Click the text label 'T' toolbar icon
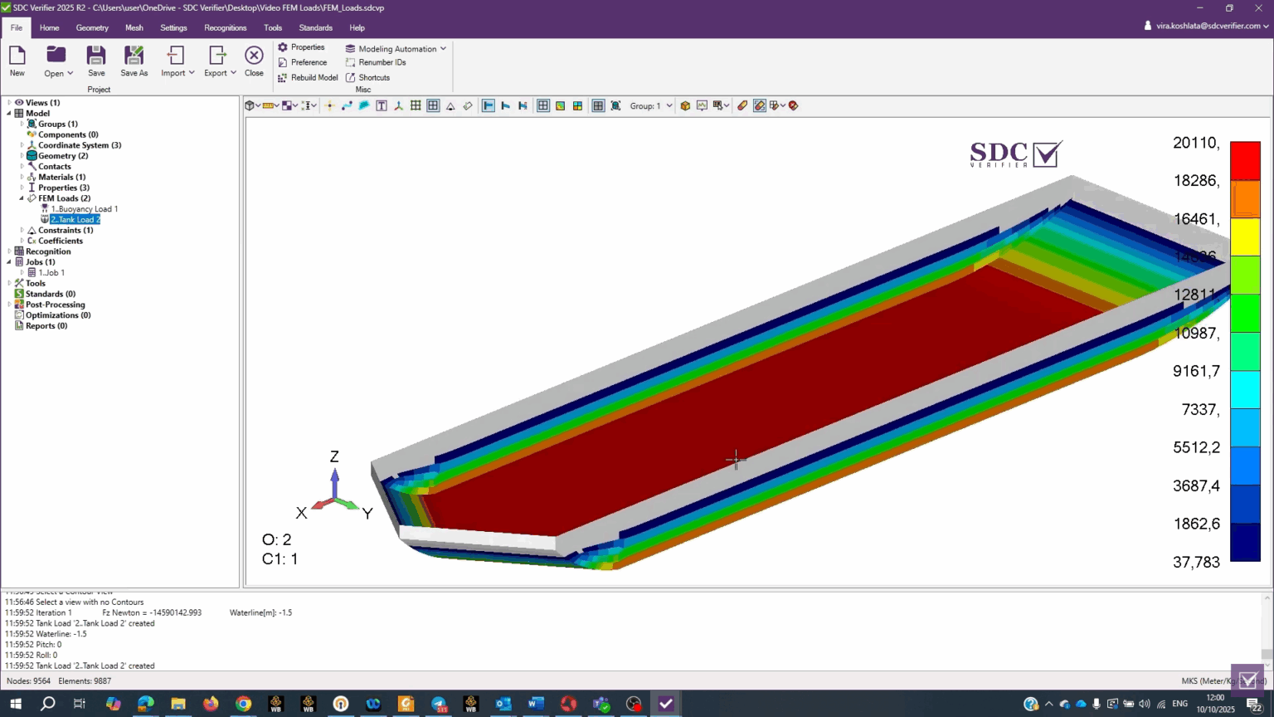The image size is (1274, 717). pos(382,105)
